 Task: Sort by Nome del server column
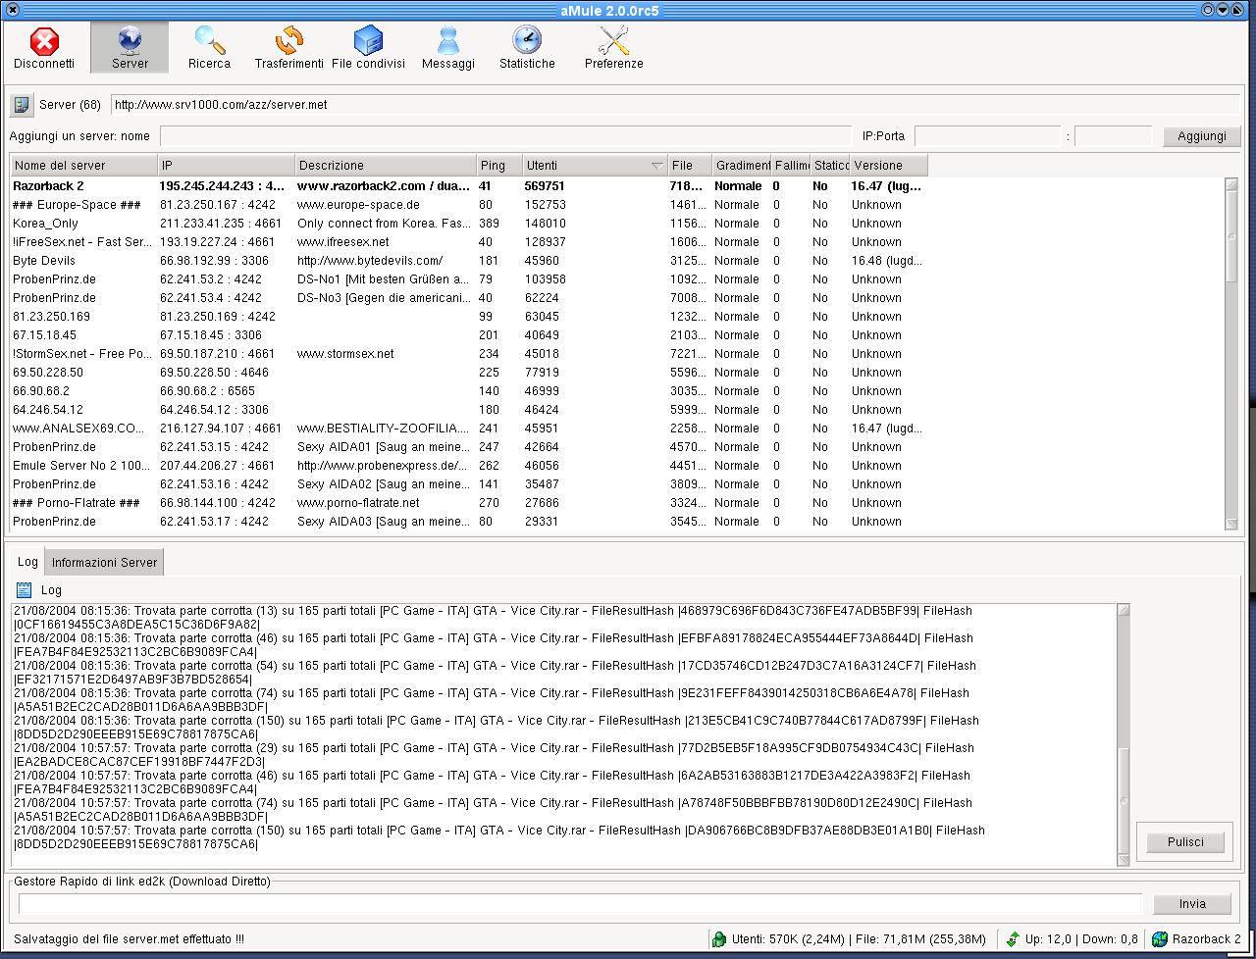point(83,166)
